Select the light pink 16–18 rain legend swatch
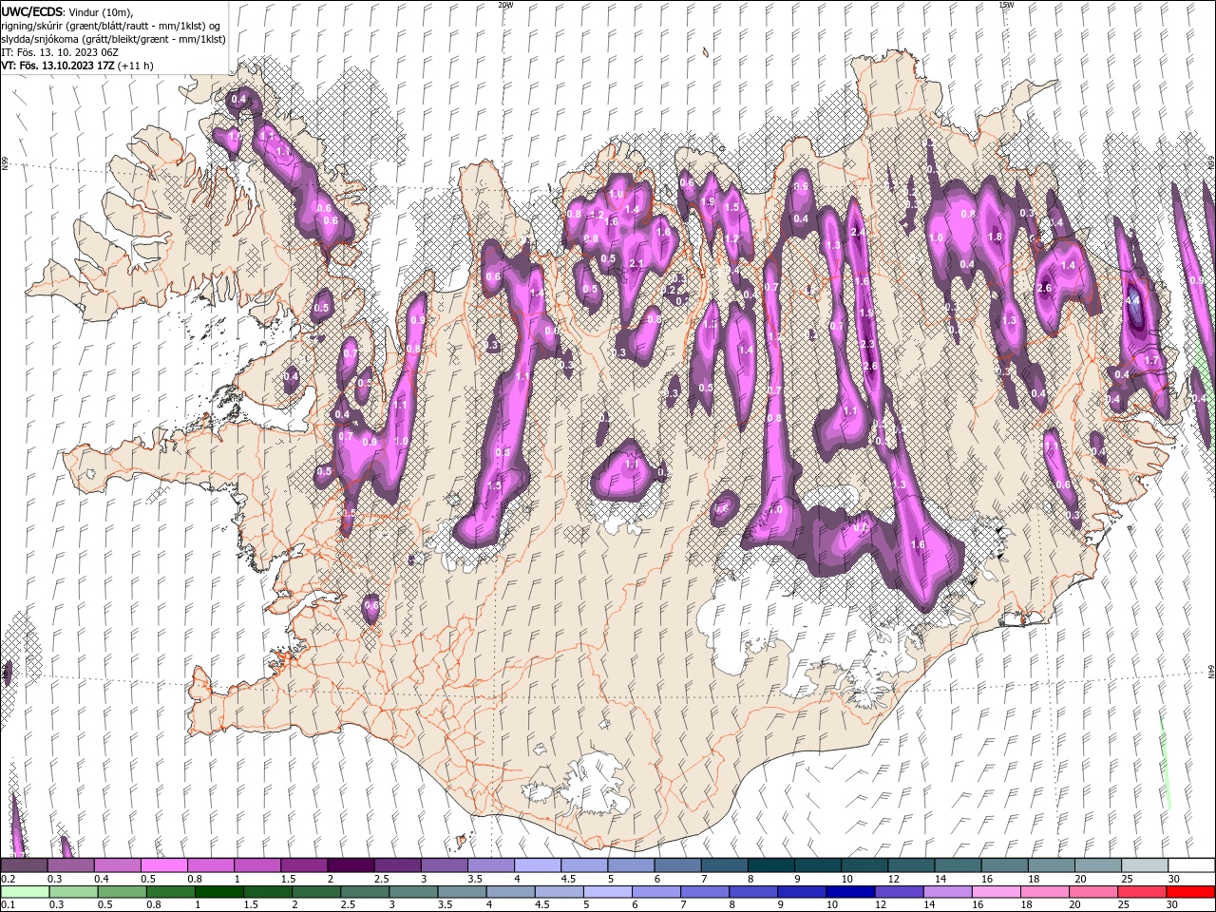 [x=996, y=892]
